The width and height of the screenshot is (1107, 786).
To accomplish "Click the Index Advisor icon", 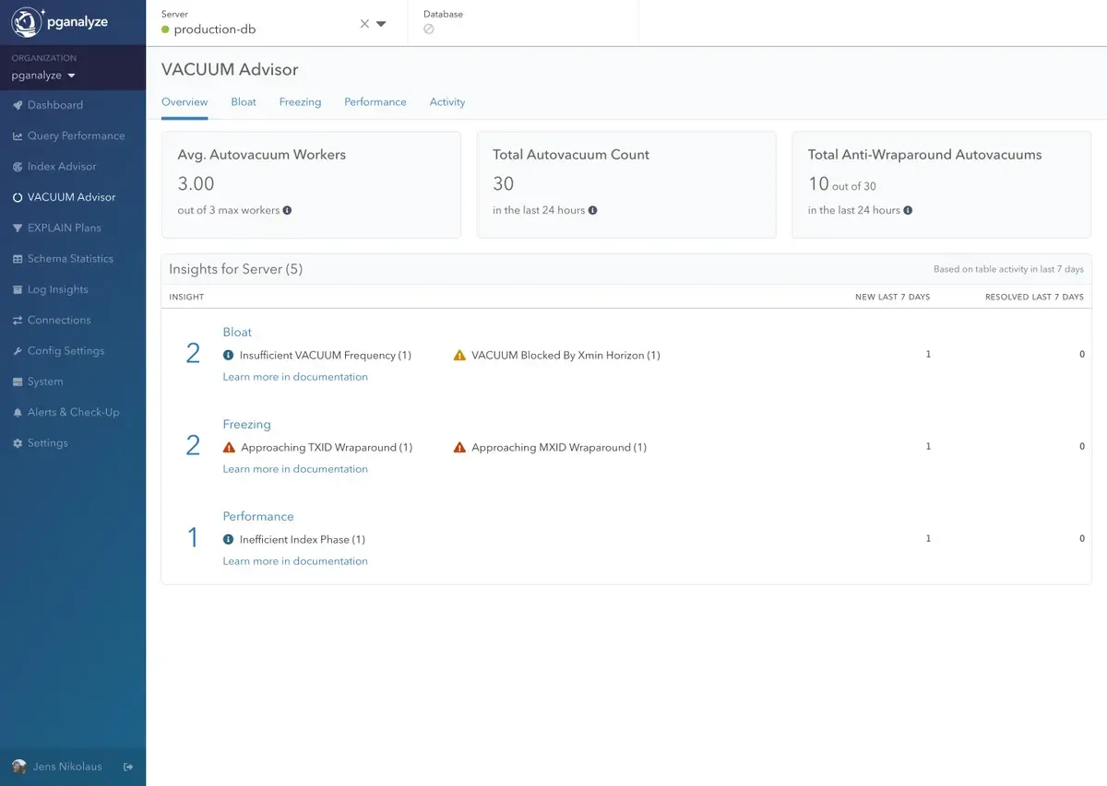I will pos(18,167).
